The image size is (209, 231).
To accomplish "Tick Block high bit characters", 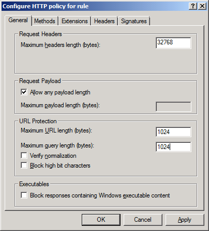I will pyautogui.click(x=24, y=166).
